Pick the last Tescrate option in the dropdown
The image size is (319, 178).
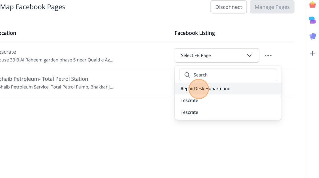point(189,112)
